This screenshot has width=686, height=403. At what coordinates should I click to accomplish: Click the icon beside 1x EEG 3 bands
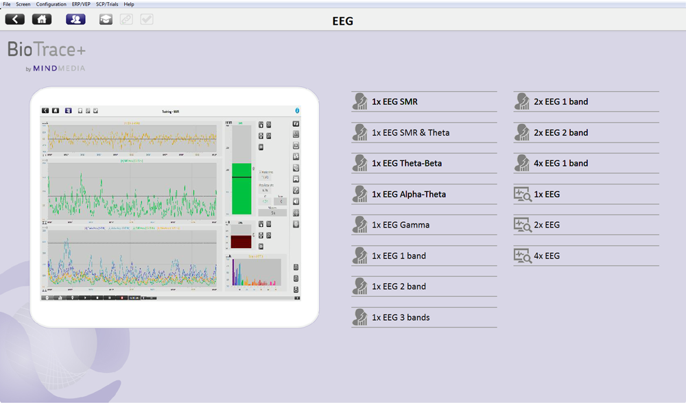(x=360, y=317)
